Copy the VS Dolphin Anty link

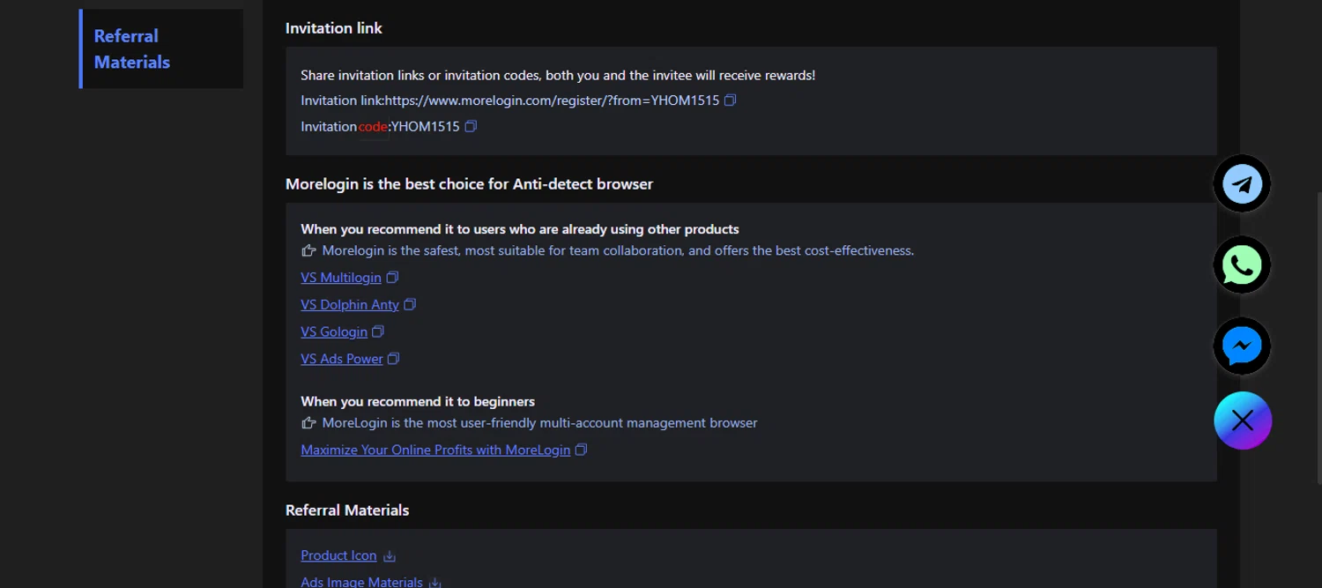(x=410, y=304)
